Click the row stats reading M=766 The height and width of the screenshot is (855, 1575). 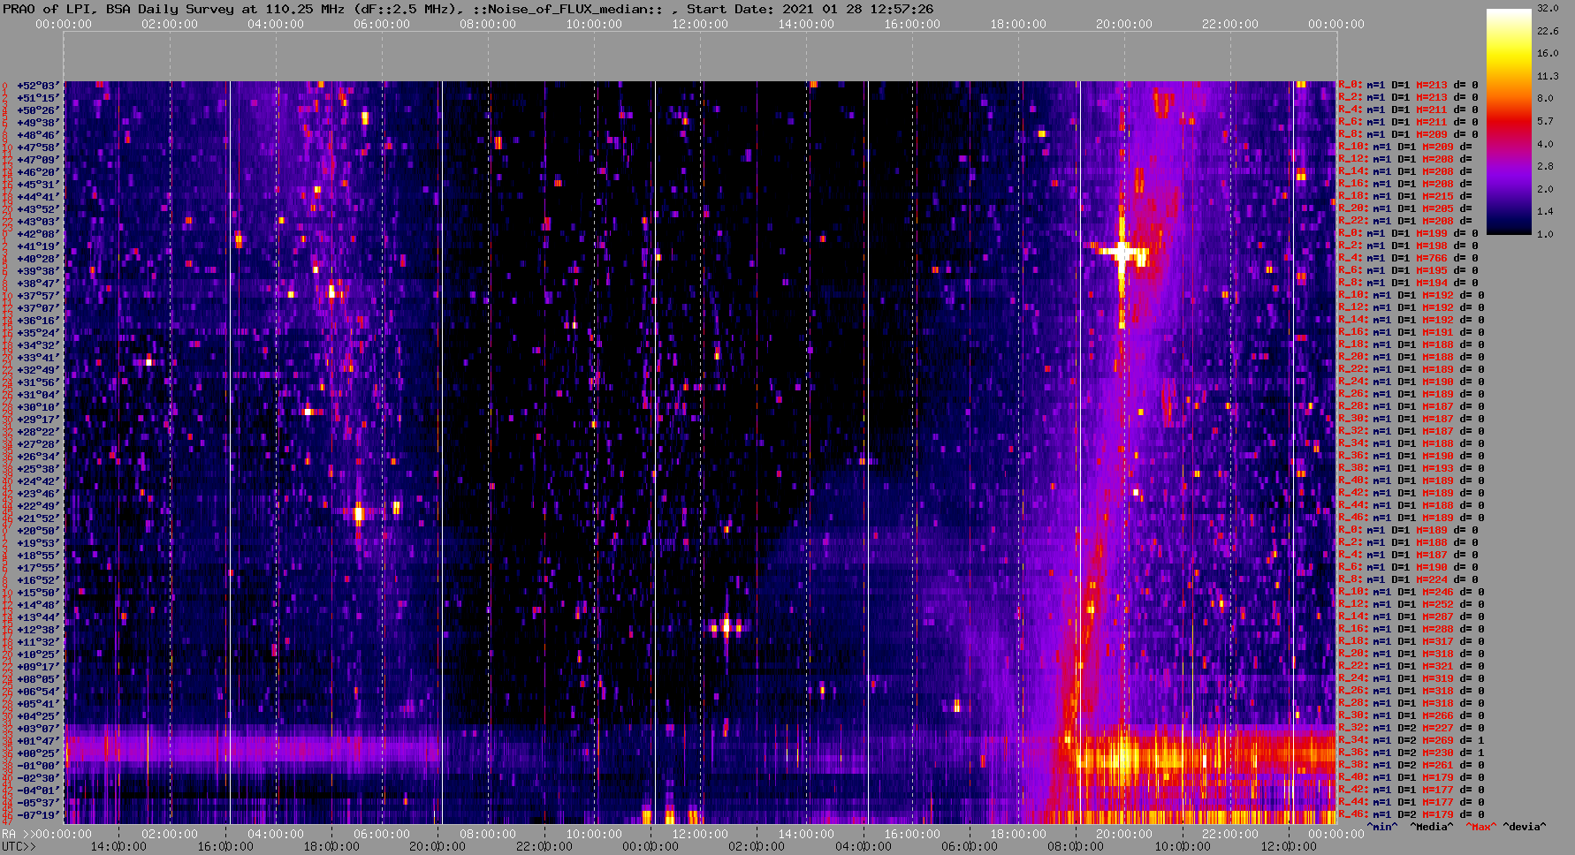[1411, 259]
